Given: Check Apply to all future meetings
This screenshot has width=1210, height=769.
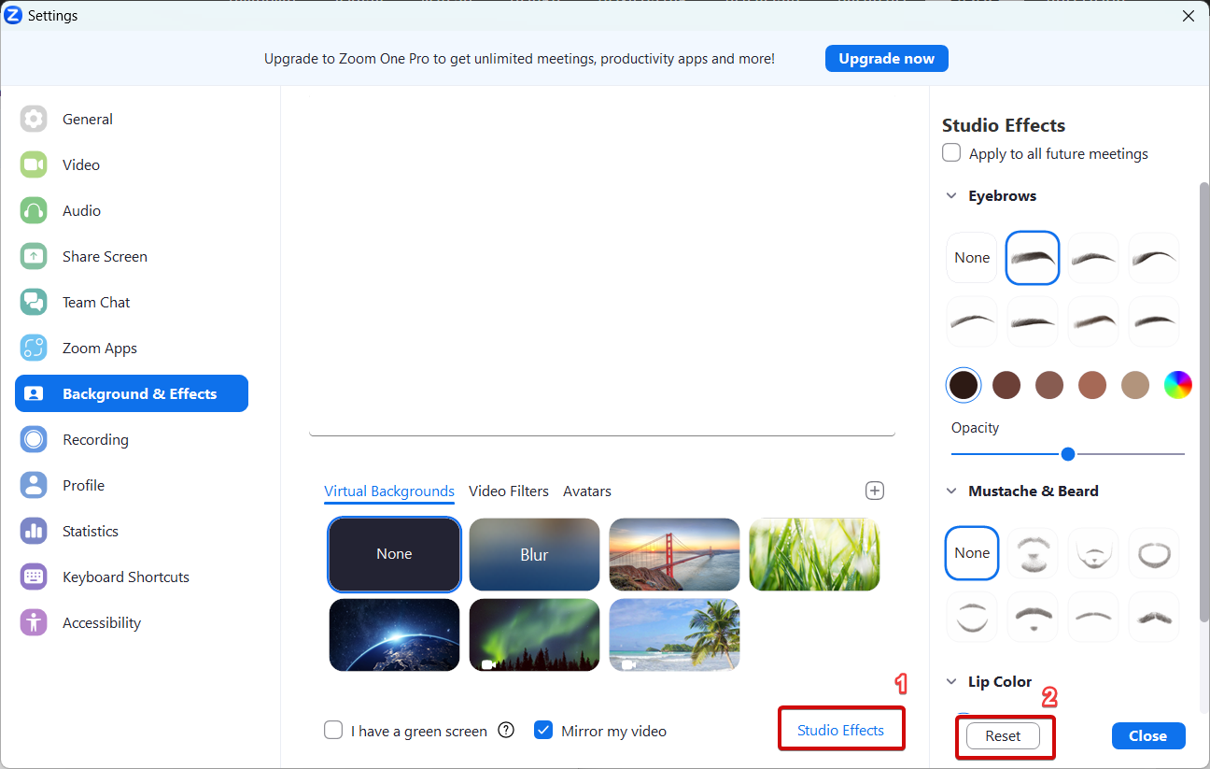Looking at the screenshot, I should coord(951,153).
